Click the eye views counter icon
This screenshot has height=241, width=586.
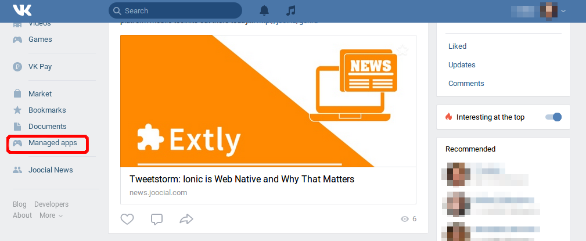[x=404, y=219]
